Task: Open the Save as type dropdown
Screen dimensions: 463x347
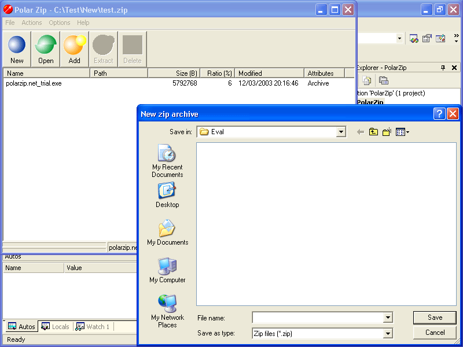Action: click(x=389, y=333)
